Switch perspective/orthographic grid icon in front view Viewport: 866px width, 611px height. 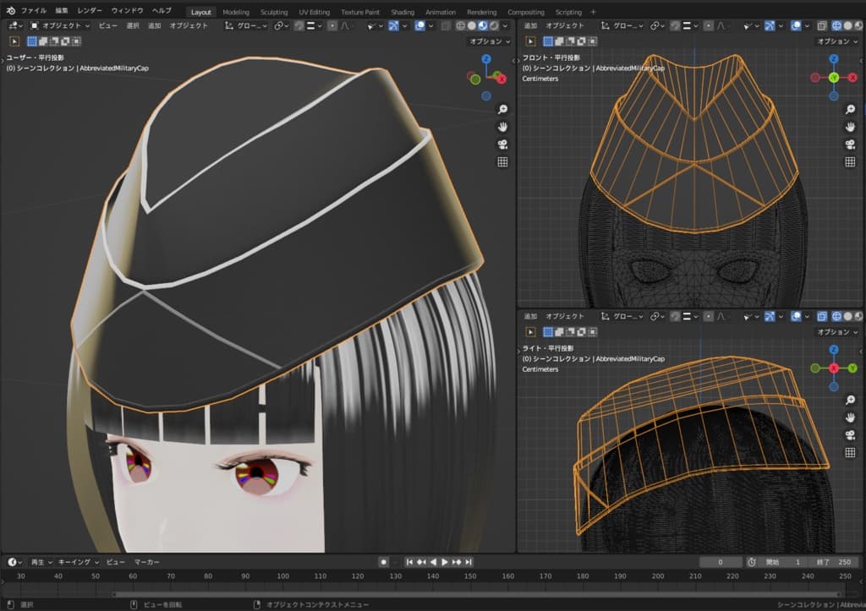[x=850, y=161]
